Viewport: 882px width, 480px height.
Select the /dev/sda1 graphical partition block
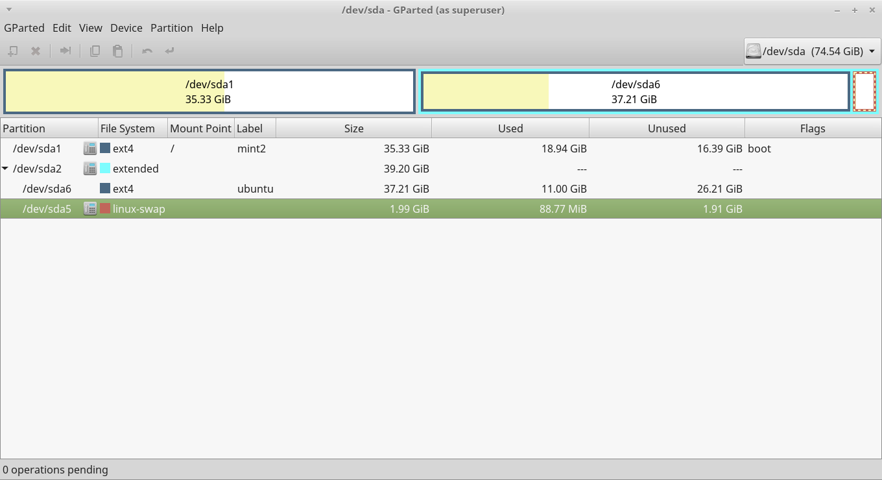(209, 91)
